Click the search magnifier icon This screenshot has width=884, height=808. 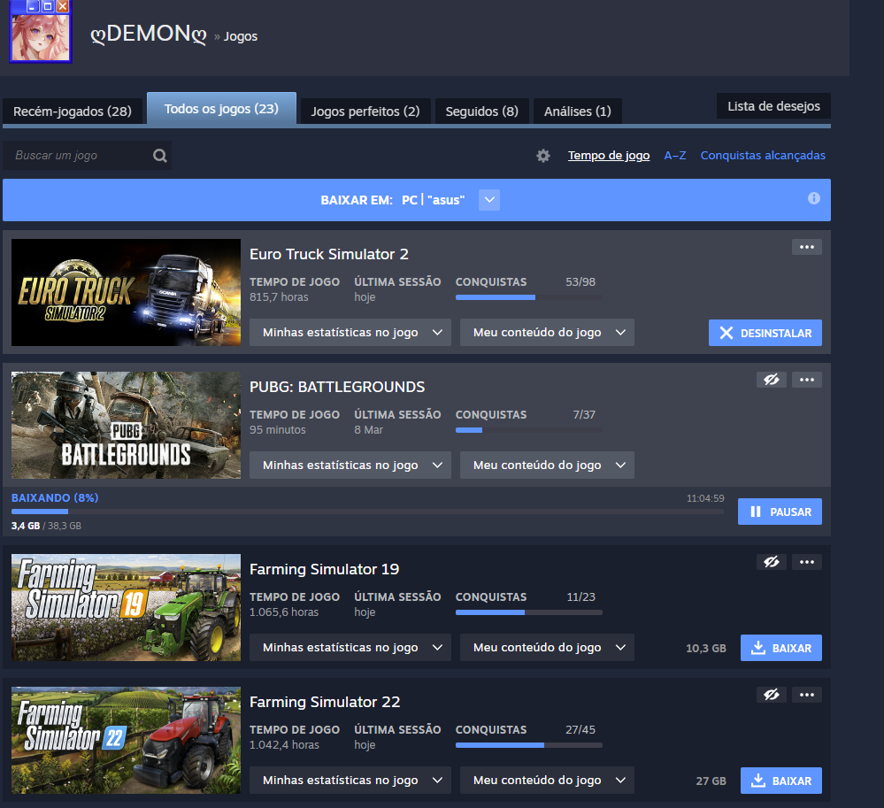160,156
